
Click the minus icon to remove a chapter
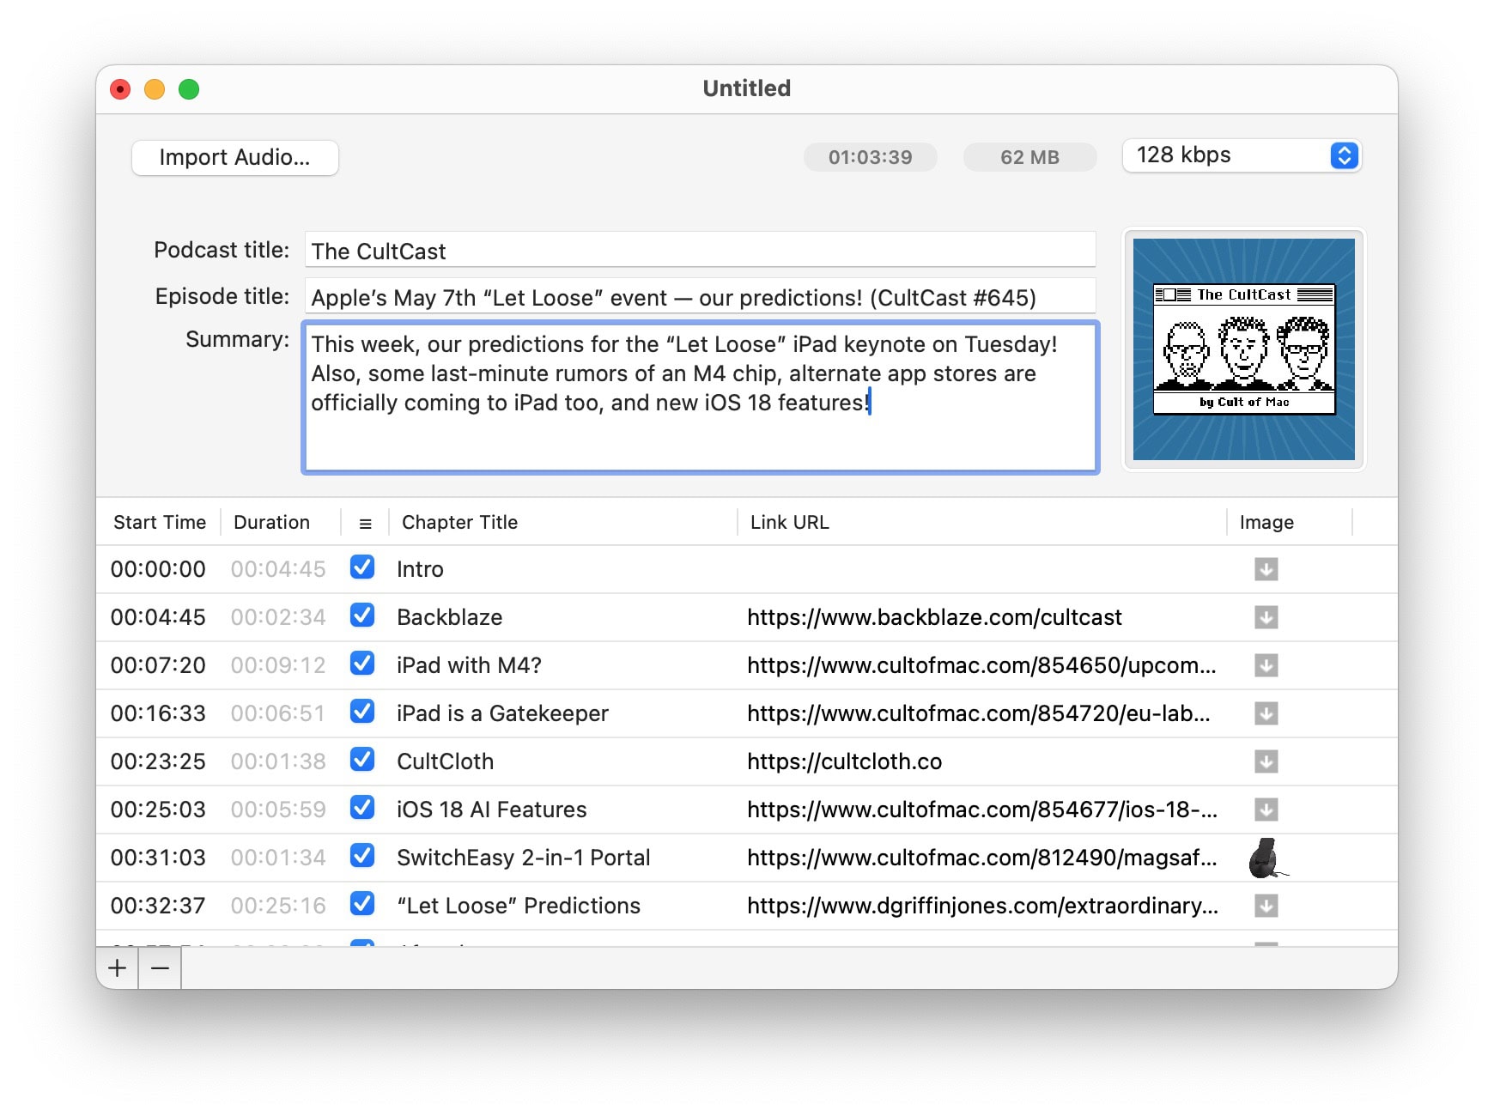coord(160,968)
